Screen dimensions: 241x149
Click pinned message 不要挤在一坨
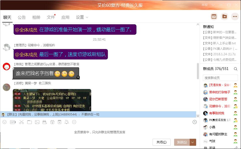pos(98,114)
